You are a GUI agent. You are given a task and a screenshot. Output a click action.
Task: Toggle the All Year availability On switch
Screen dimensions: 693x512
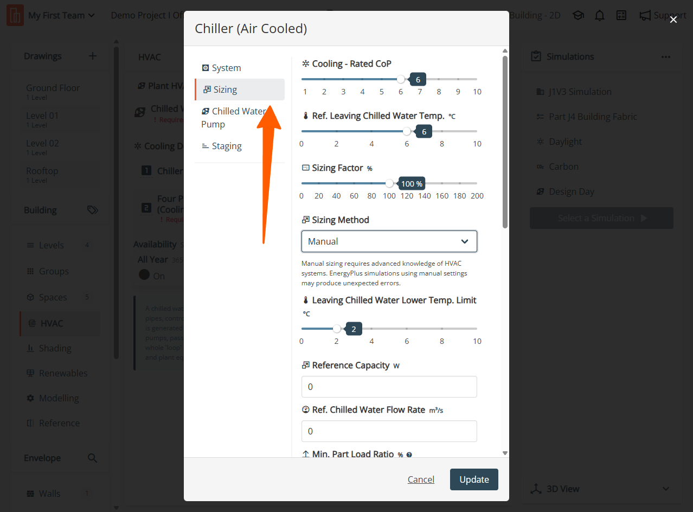144,275
